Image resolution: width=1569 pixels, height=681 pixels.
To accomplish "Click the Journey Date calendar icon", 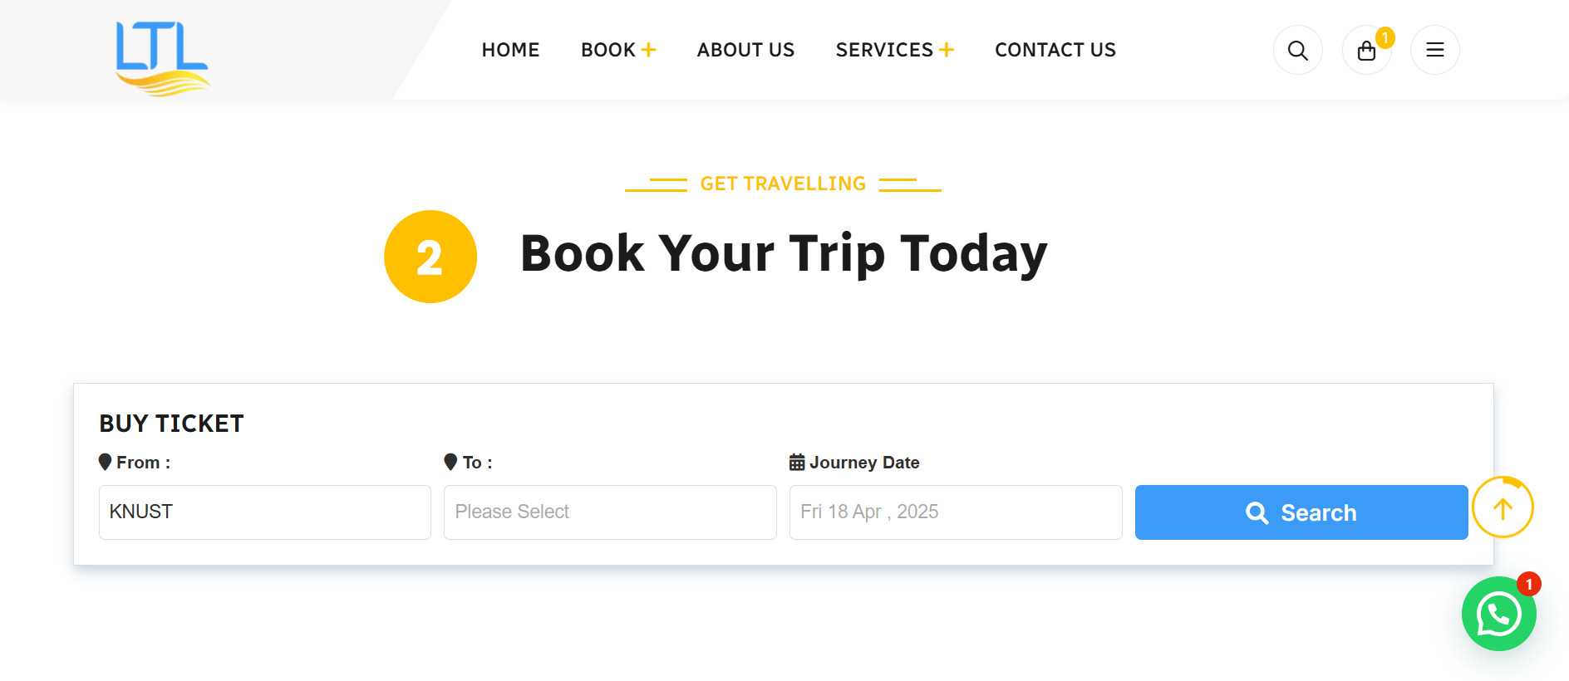I will [x=797, y=463].
